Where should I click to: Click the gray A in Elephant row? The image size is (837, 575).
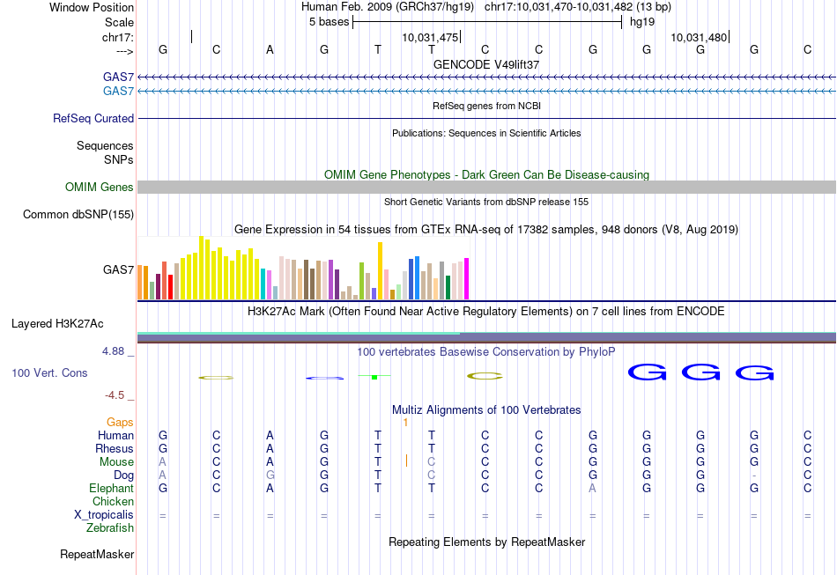point(593,488)
